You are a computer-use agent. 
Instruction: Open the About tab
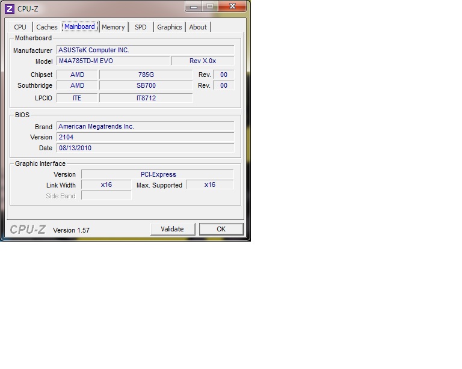pyautogui.click(x=198, y=27)
